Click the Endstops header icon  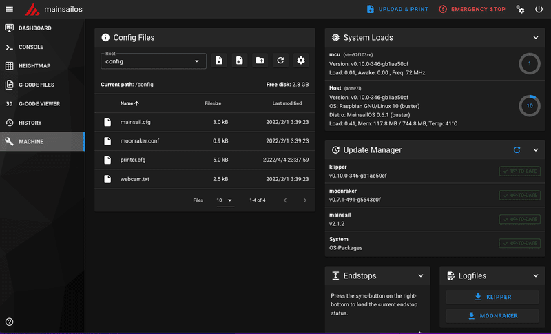[335, 275]
